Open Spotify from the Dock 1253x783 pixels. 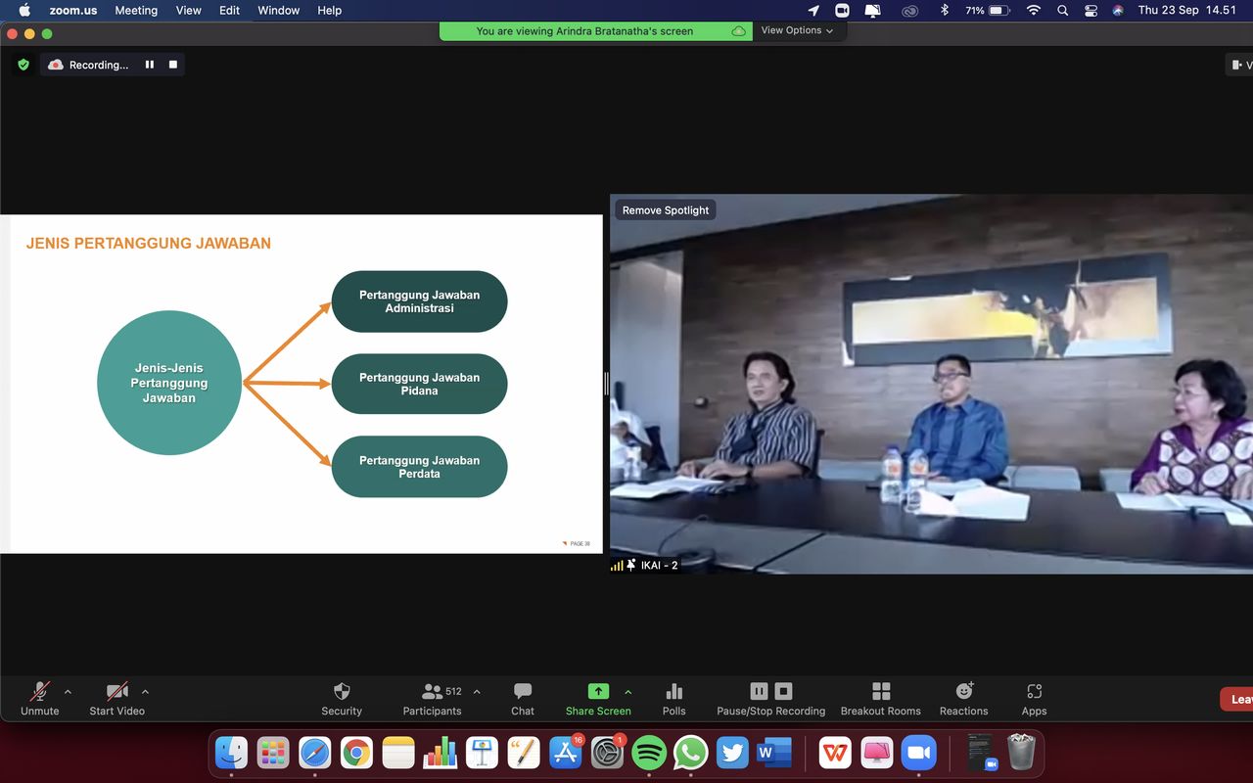[649, 752]
